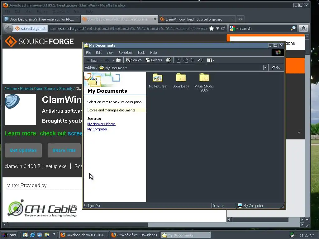Click the Share This button

tap(64, 150)
